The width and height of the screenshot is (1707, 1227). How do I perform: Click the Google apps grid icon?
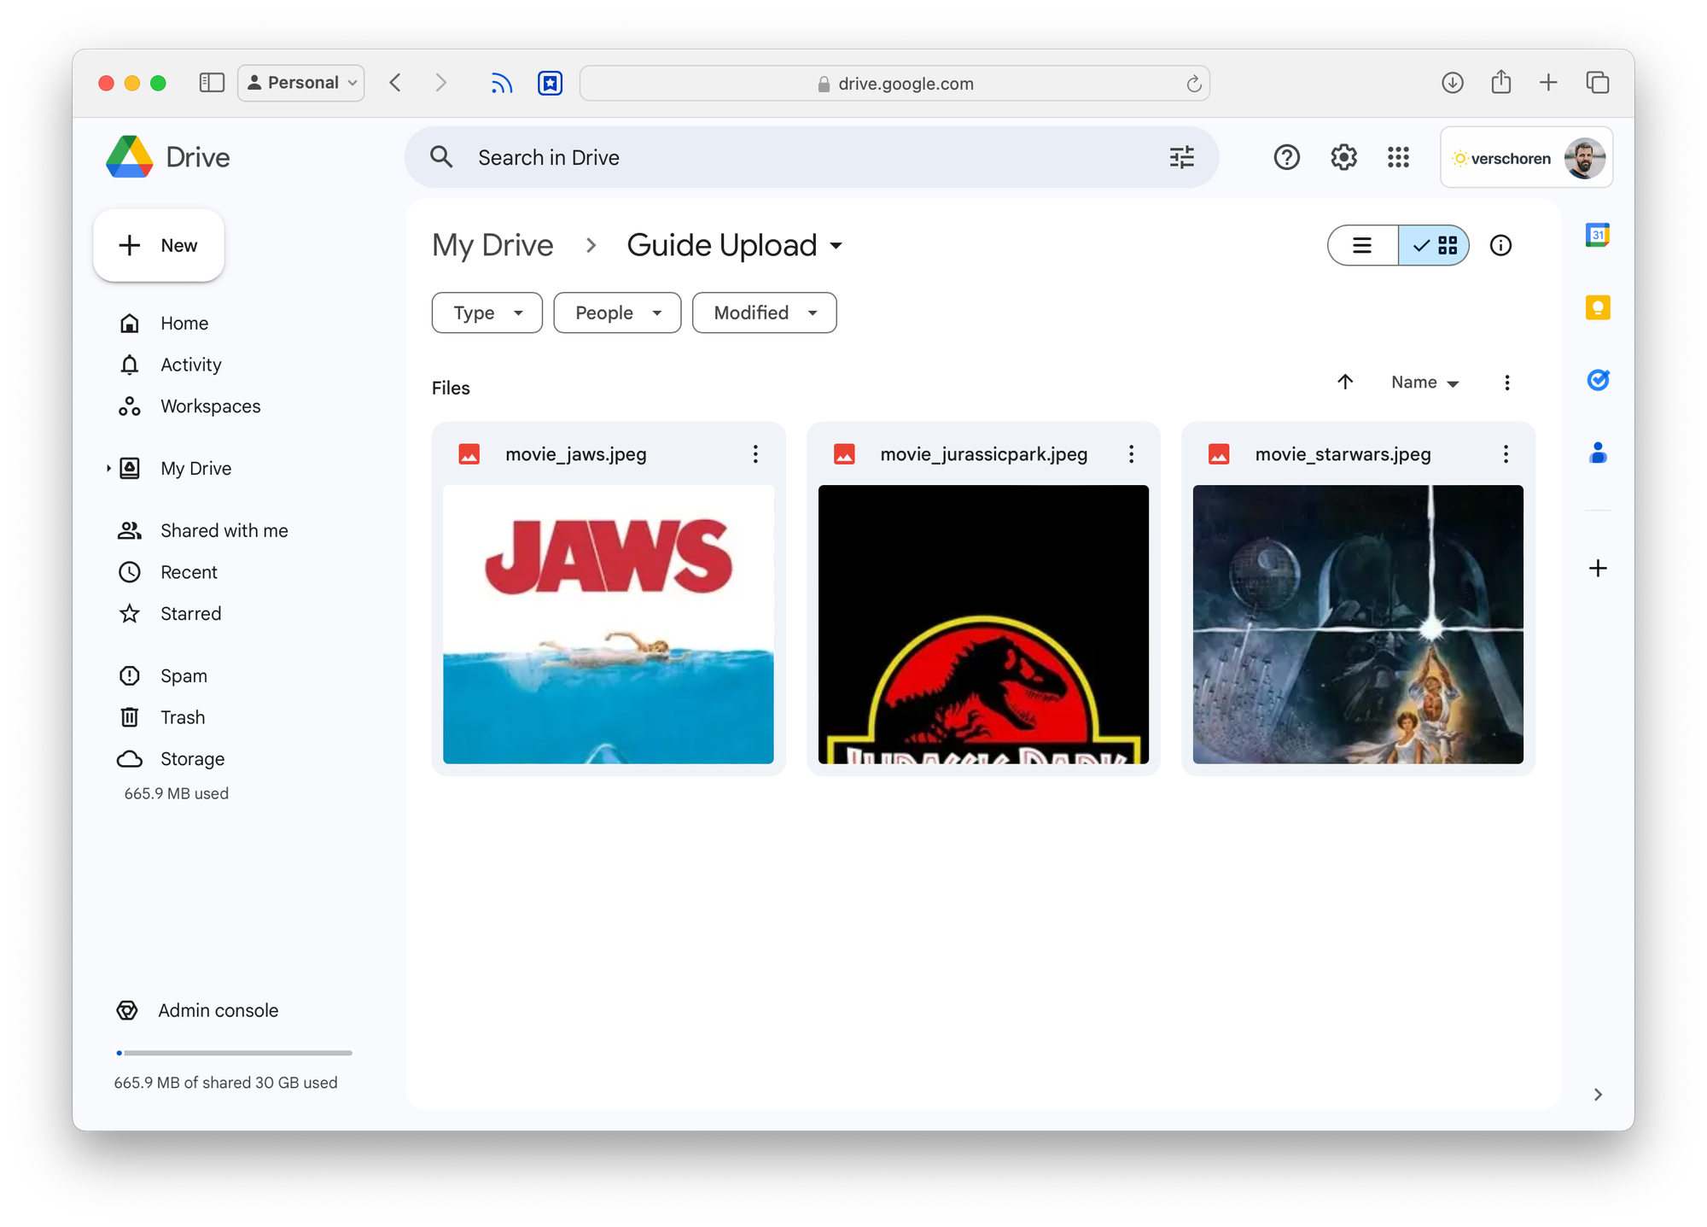tap(1398, 157)
